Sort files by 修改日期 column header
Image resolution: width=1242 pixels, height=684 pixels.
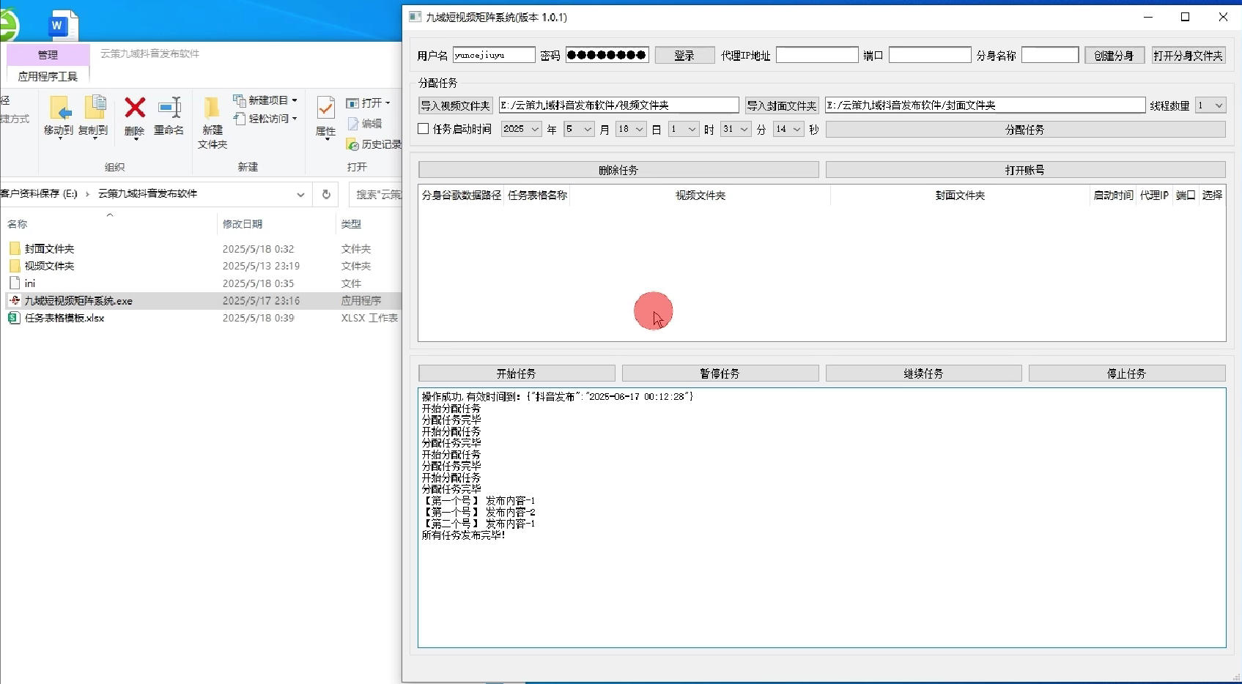click(x=243, y=224)
